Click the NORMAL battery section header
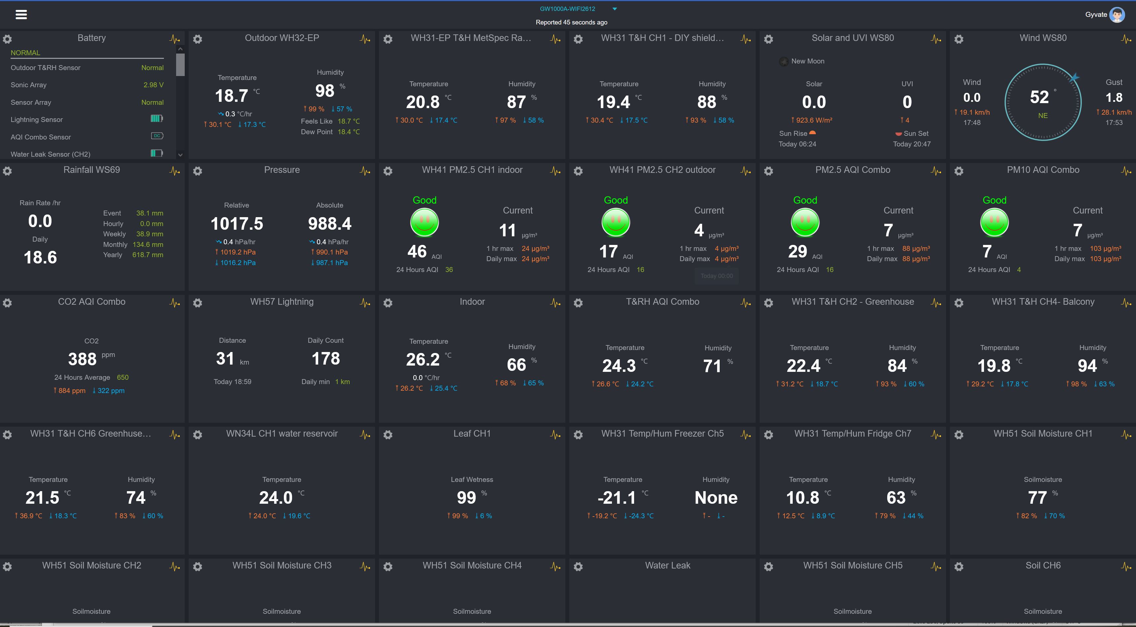This screenshot has height=627, width=1136. click(25, 53)
